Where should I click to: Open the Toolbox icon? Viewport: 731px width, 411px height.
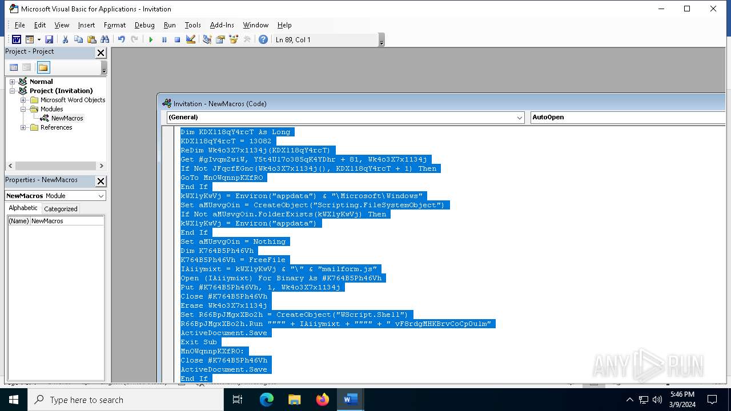click(x=247, y=39)
